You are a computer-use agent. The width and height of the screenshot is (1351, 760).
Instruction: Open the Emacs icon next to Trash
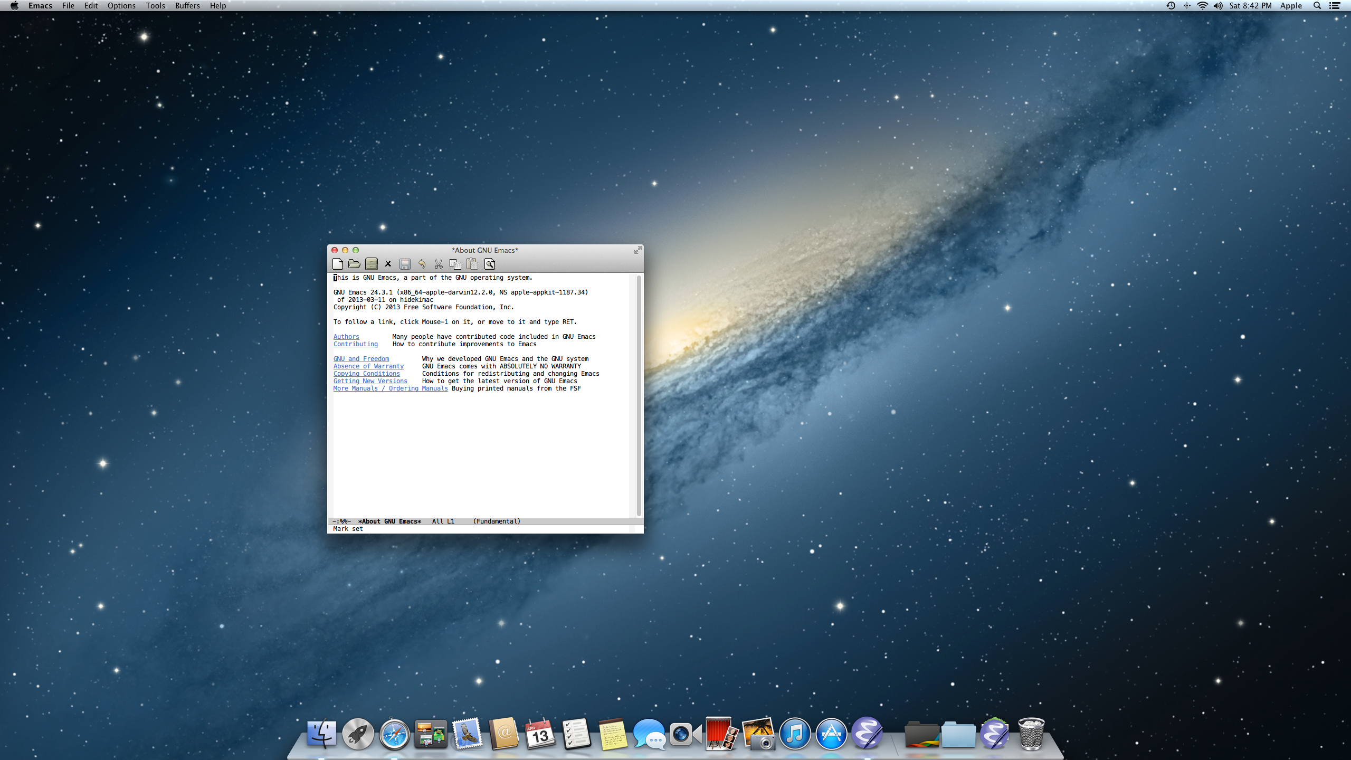[994, 734]
